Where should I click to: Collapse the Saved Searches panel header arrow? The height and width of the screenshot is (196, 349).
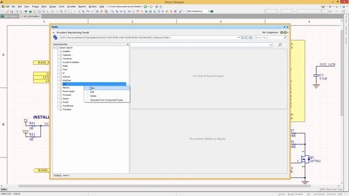(x=128, y=45)
